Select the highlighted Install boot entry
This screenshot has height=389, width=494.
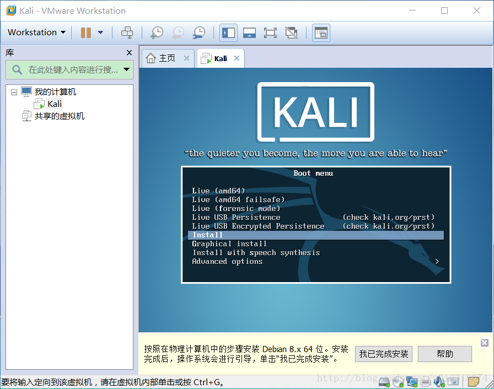point(316,235)
